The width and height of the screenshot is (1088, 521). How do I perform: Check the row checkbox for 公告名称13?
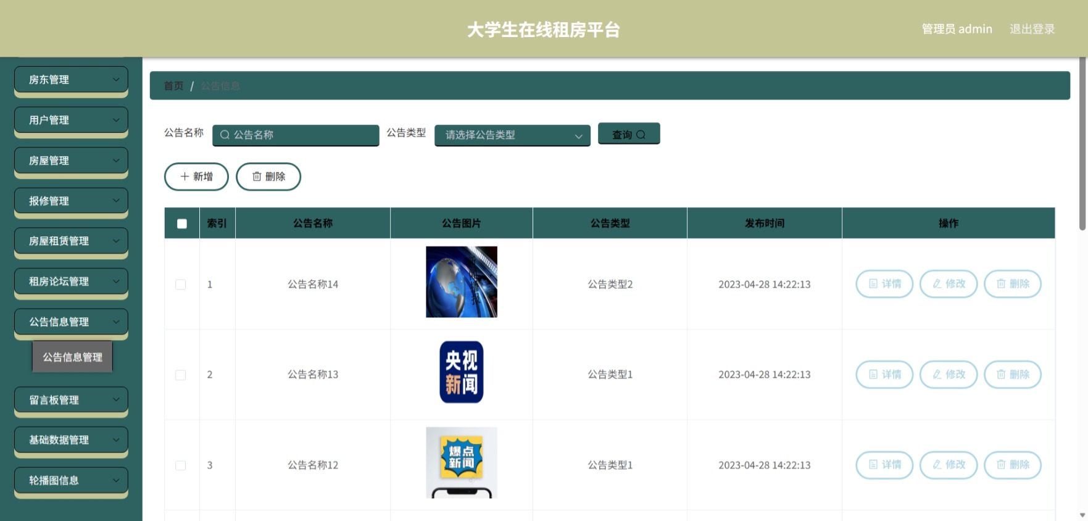coord(181,375)
